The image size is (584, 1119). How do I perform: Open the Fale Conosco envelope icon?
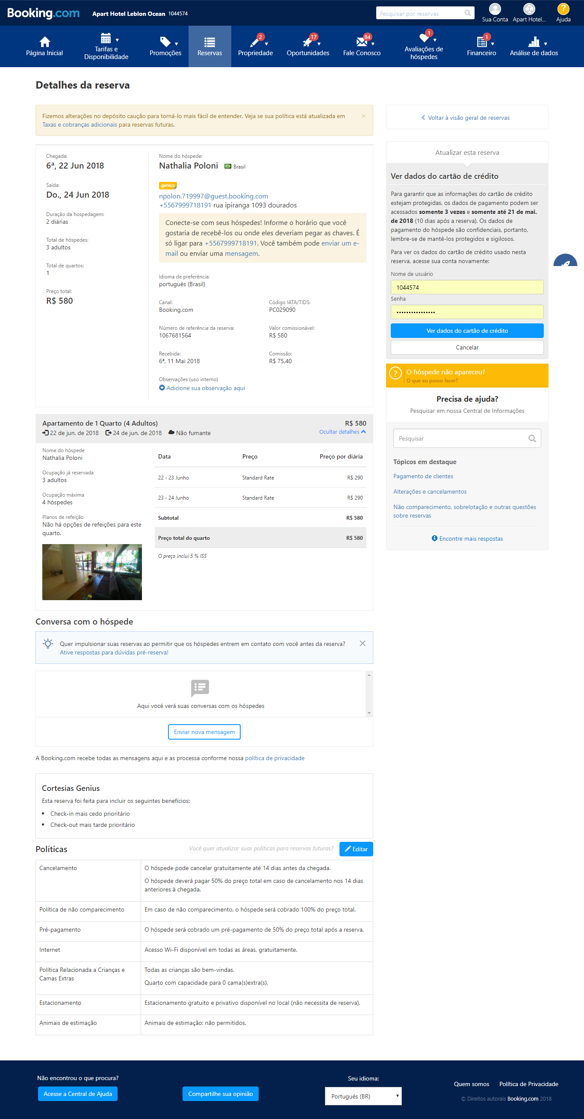point(361,42)
